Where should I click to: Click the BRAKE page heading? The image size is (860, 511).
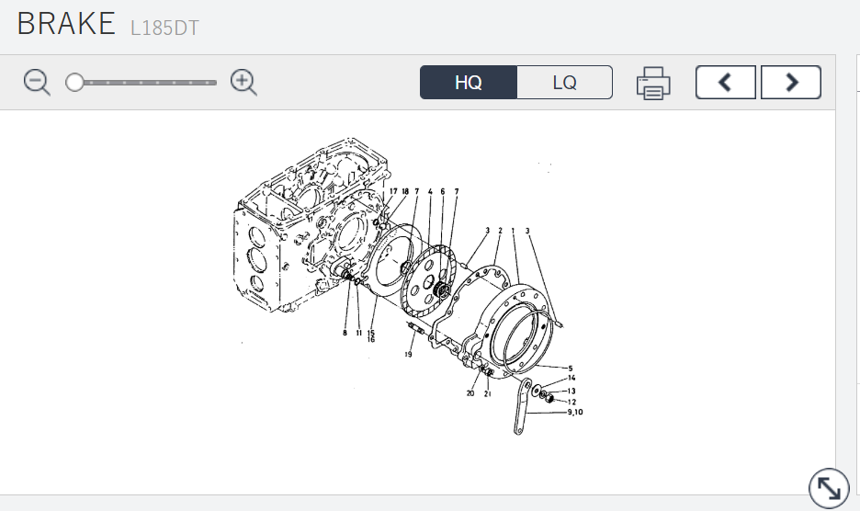66,24
